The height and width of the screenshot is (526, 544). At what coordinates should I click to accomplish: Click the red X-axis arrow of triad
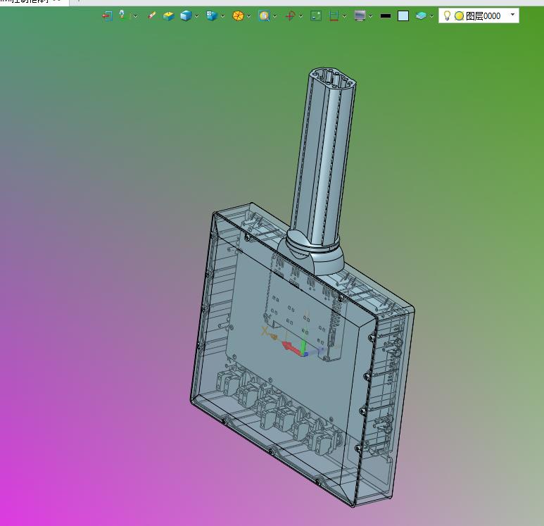tap(291, 348)
